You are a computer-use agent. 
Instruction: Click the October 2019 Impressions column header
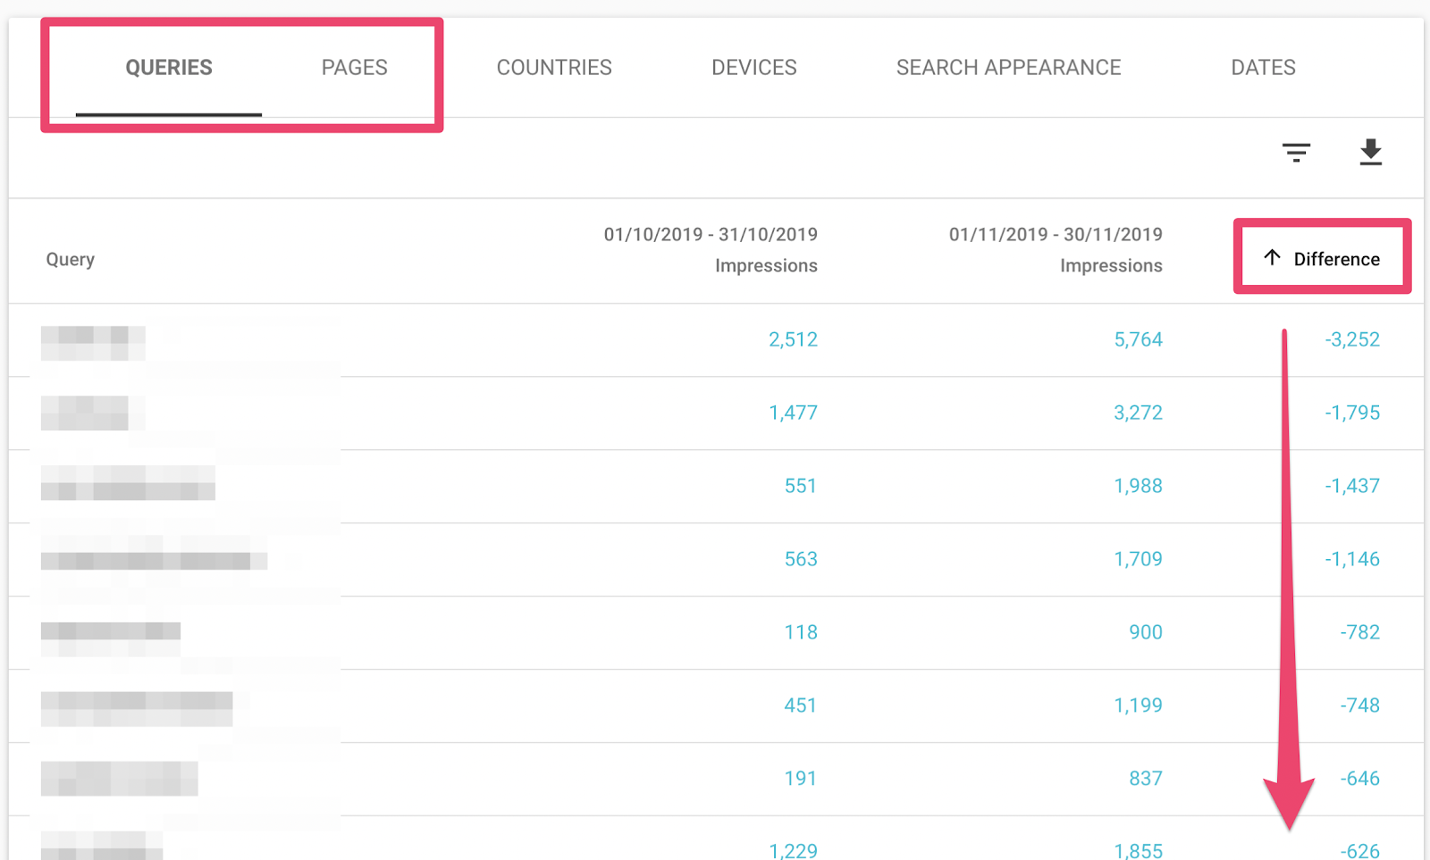(711, 250)
